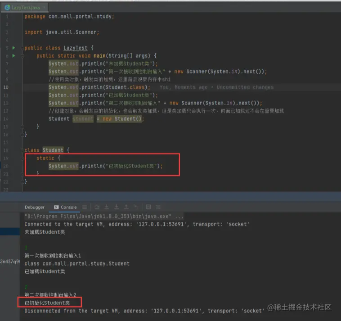The width and height of the screenshot is (341, 321).
Task: Click the green console input '1'
Action: (26, 248)
